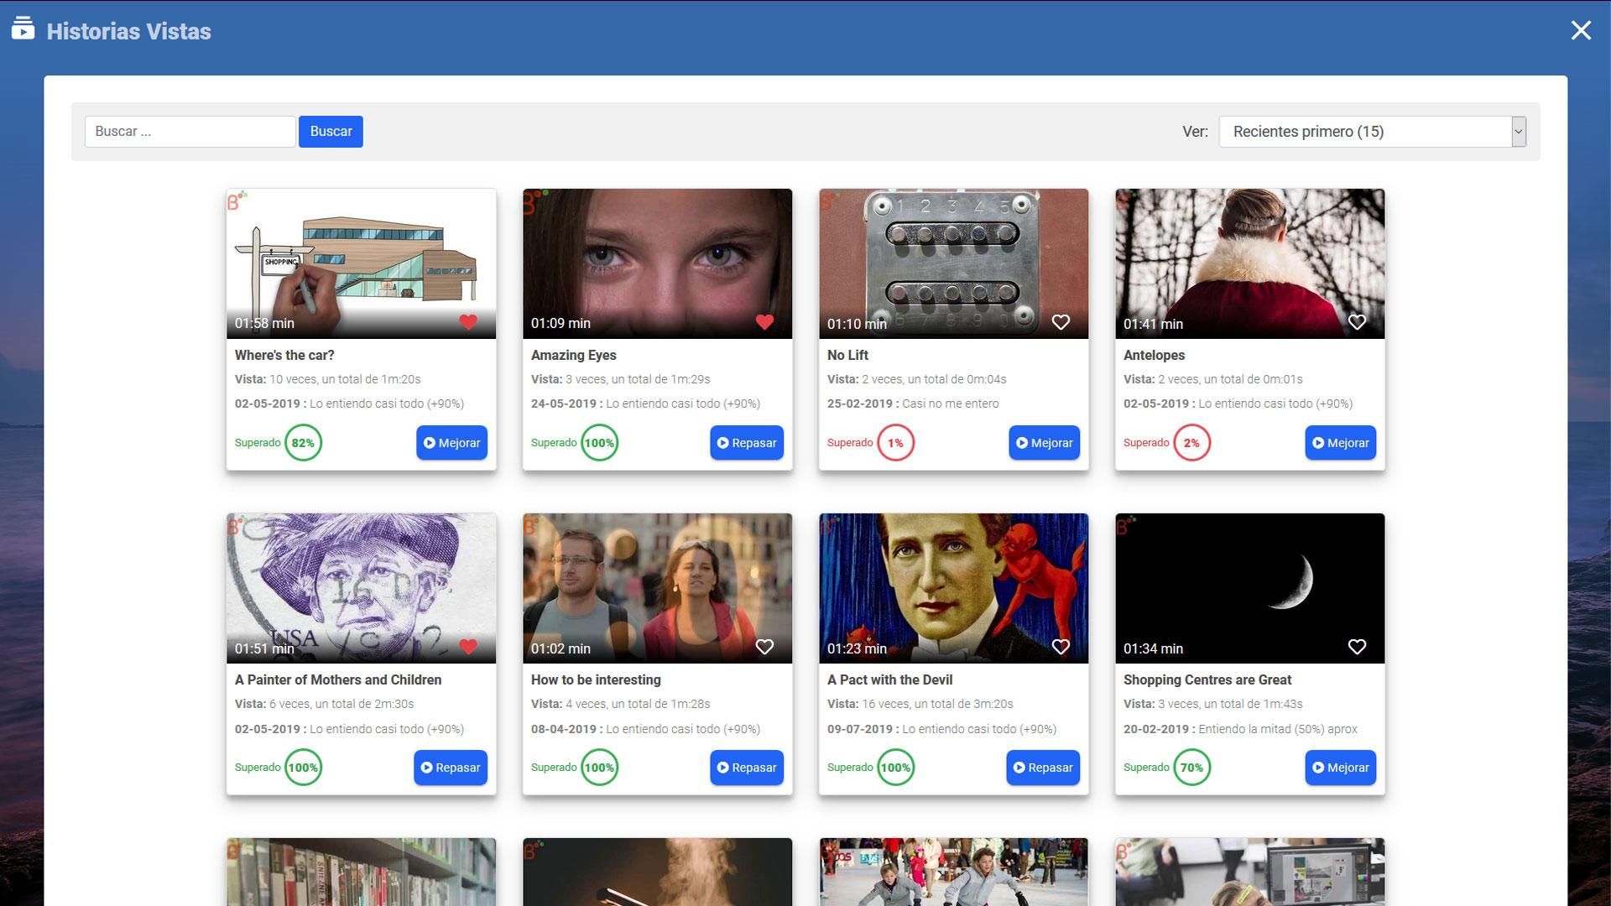
Task: Click the 1% score circle on No Lift
Action: [x=895, y=443]
